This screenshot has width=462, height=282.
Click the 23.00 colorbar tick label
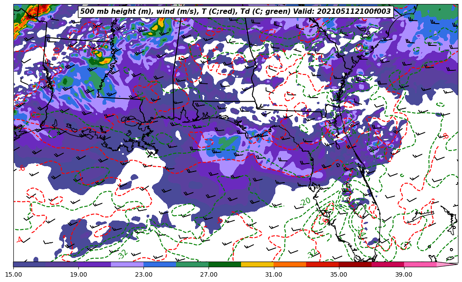(x=143, y=274)
